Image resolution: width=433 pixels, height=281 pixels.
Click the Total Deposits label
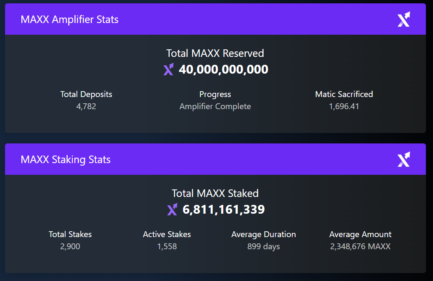click(x=86, y=94)
